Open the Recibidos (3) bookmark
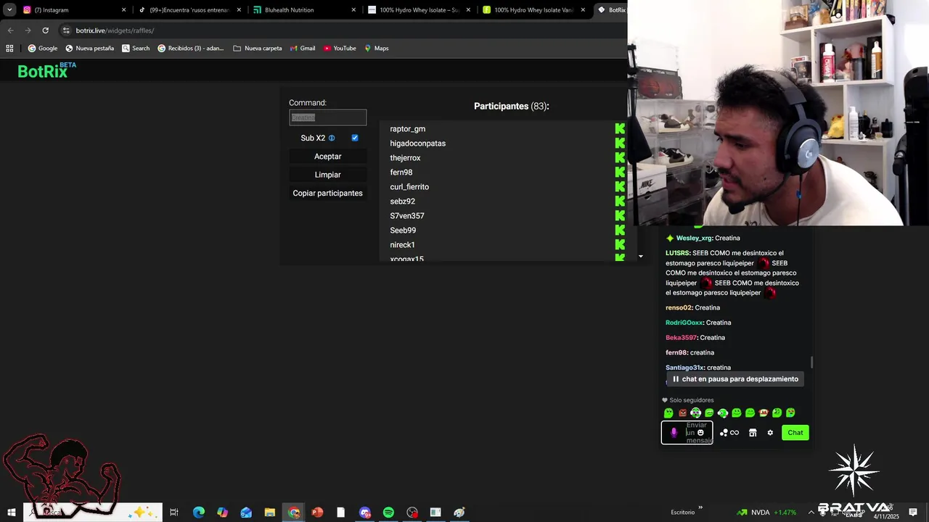The height and width of the screenshot is (522, 929). tap(191, 48)
